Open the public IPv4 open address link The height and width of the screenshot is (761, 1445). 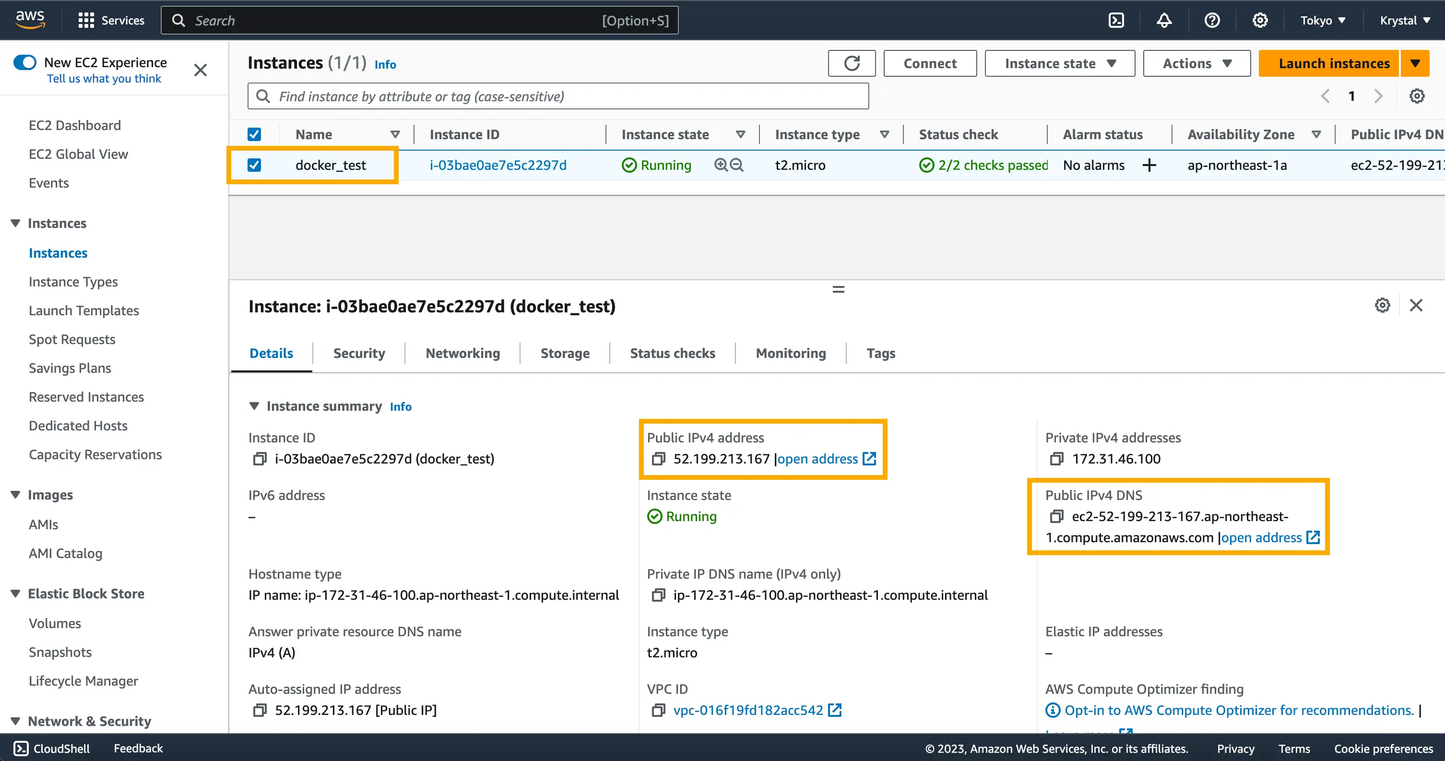pyautogui.click(x=826, y=459)
